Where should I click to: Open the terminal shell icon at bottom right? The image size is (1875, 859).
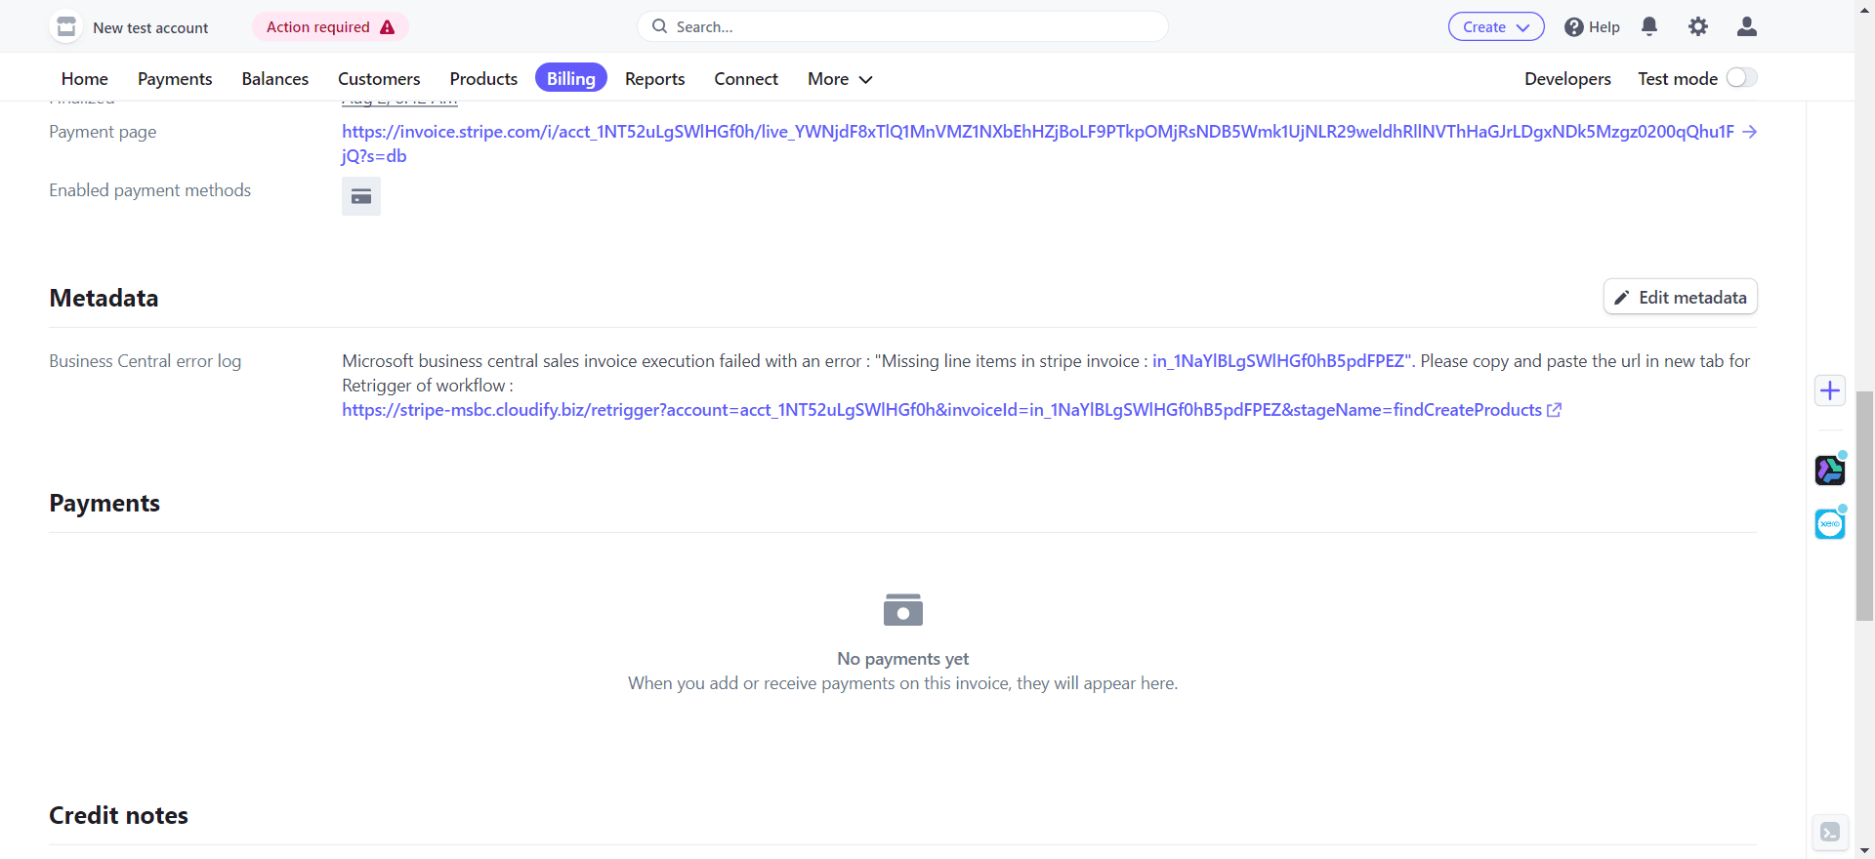click(1830, 833)
